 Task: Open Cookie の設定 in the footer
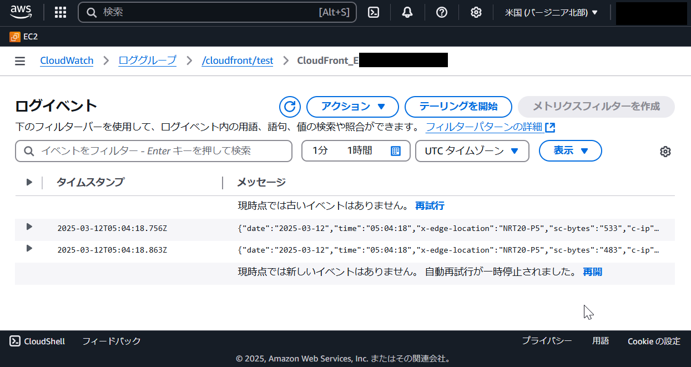click(x=654, y=341)
